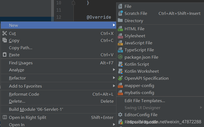Create a new OpenAPI Specification

[x=160, y=78]
